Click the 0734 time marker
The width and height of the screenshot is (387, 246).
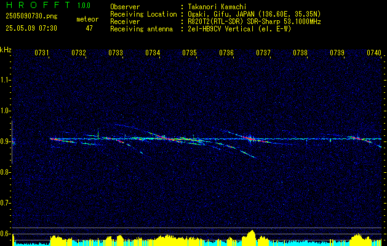click(x=153, y=53)
